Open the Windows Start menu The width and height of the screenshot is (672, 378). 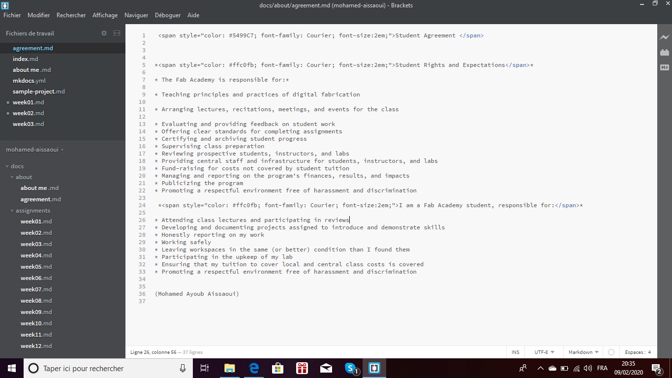[x=12, y=368]
